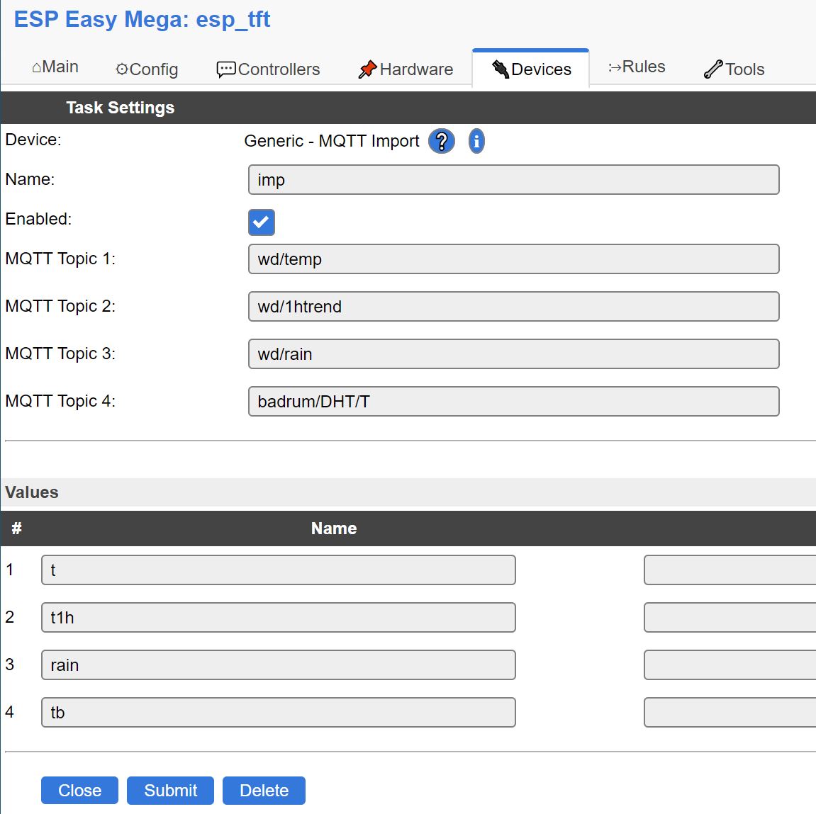Edit value 1 name field 't'
Screen dimensions: 816x814
tap(279, 570)
